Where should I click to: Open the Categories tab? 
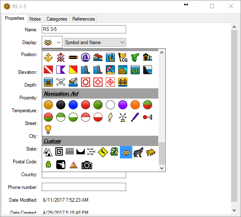[57, 19]
